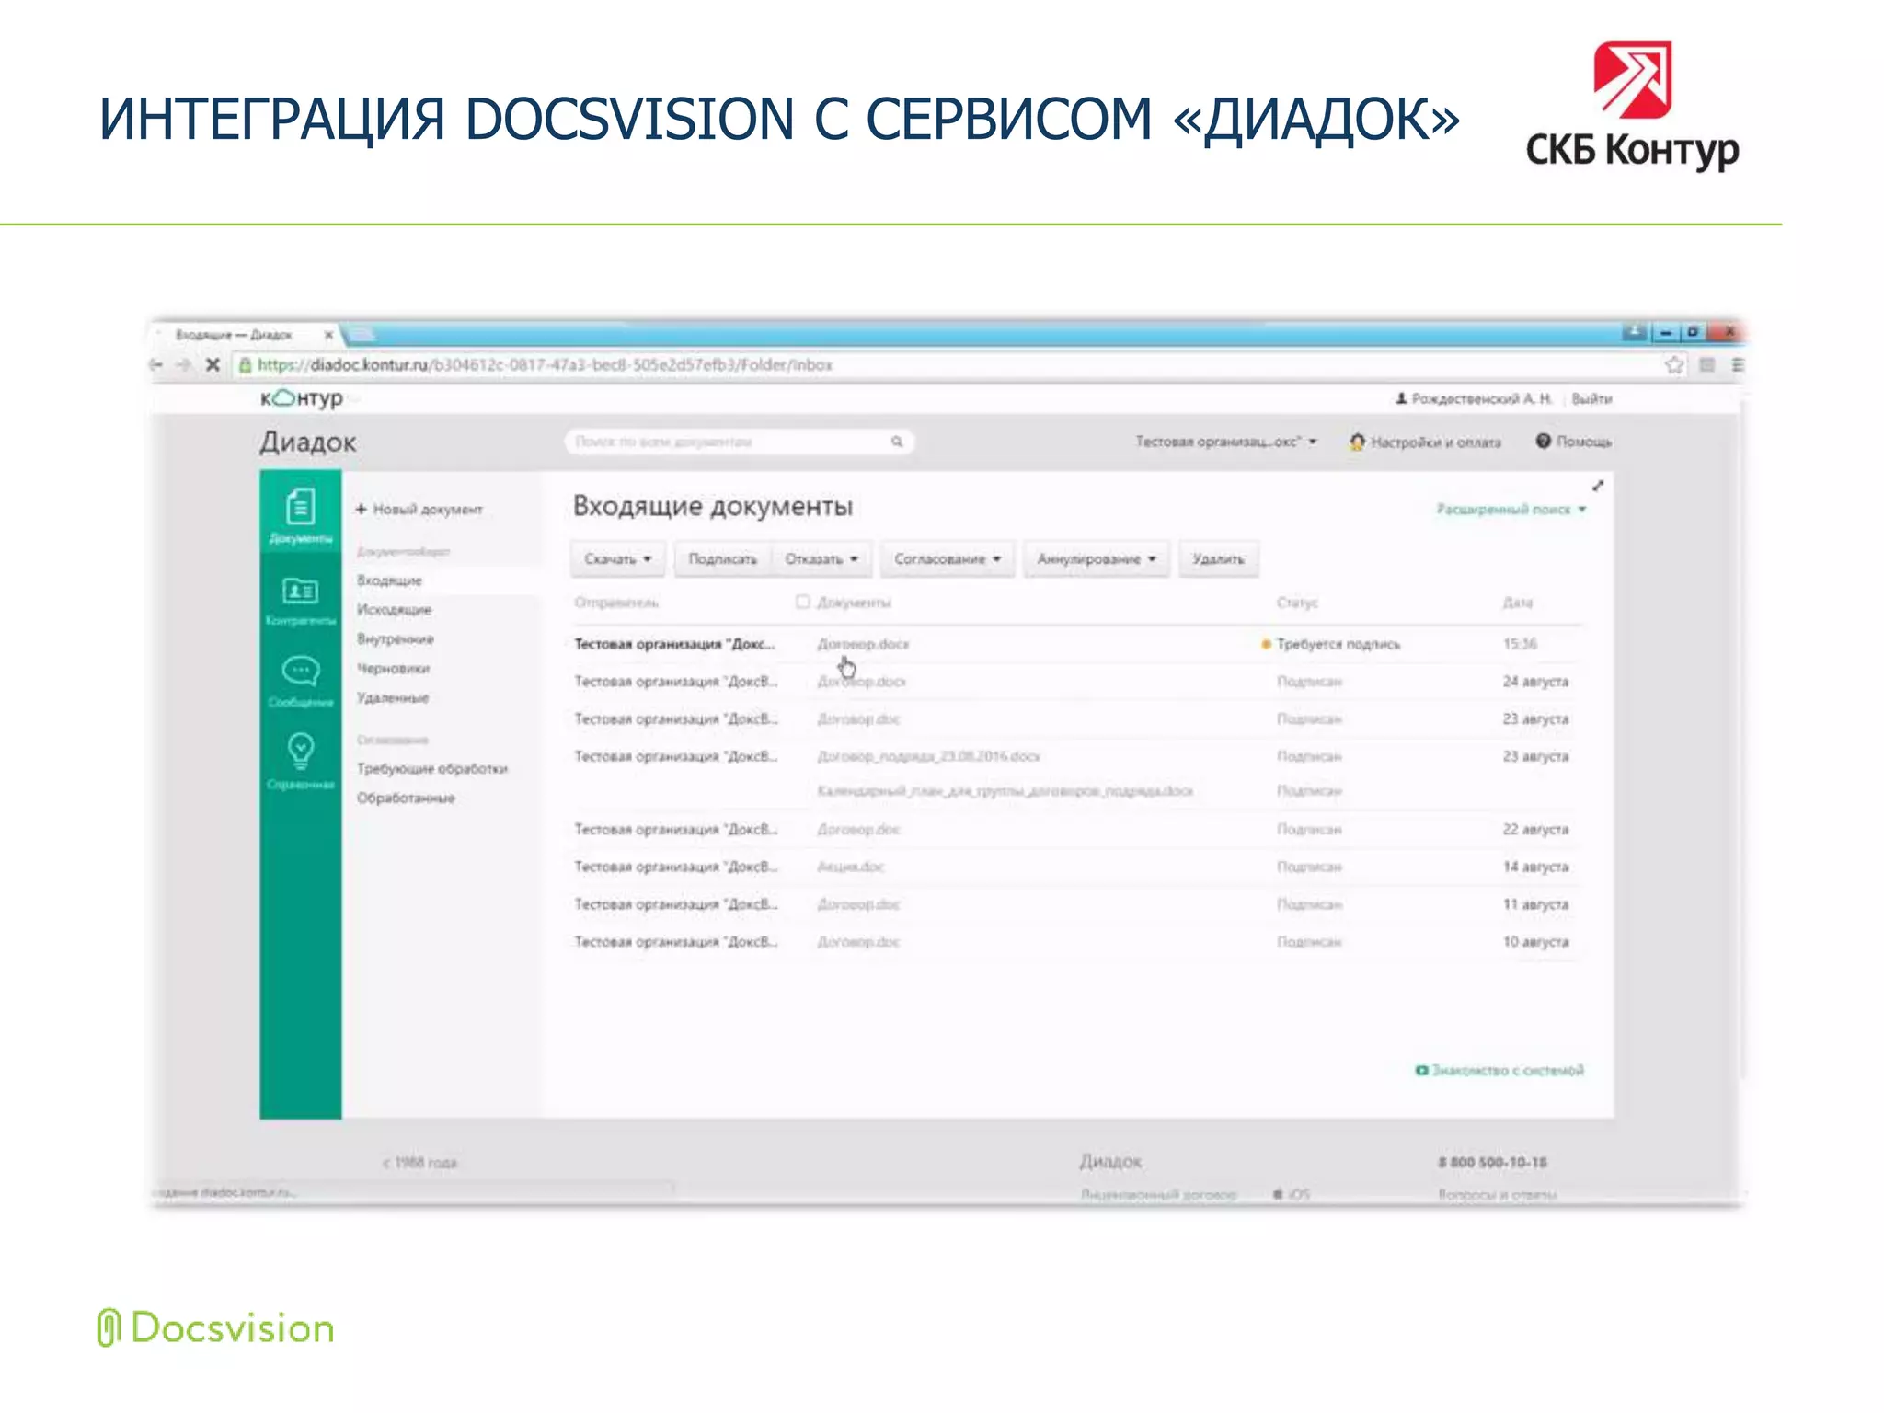The height and width of the screenshot is (1413, 1884).
Task: Click the Вопросы и ответы footer link
Action: click(1498, 1194)
